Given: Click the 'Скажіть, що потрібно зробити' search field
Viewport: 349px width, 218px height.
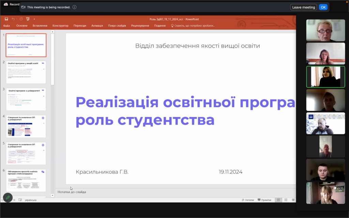Looking at the screenshot, I should coord(194,26).
